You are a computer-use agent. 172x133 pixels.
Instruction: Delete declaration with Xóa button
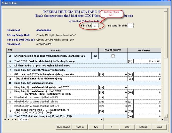point(127,127)
